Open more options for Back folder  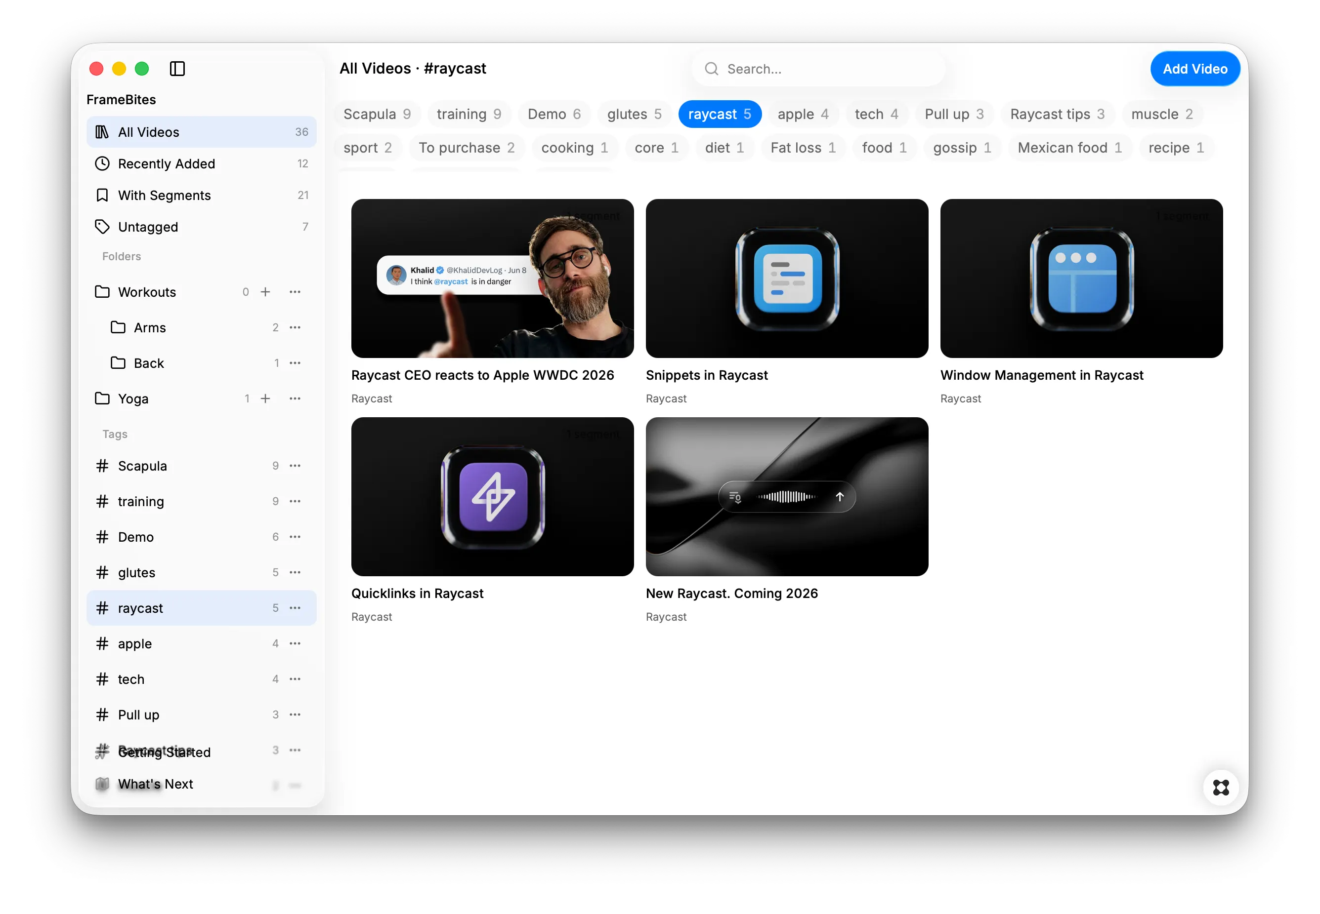[295, 363]
